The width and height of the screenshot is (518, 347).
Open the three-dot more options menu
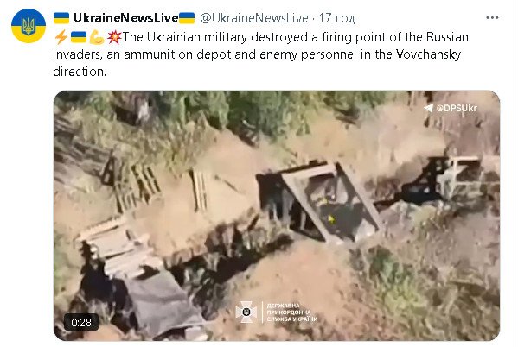click(492, 18)
